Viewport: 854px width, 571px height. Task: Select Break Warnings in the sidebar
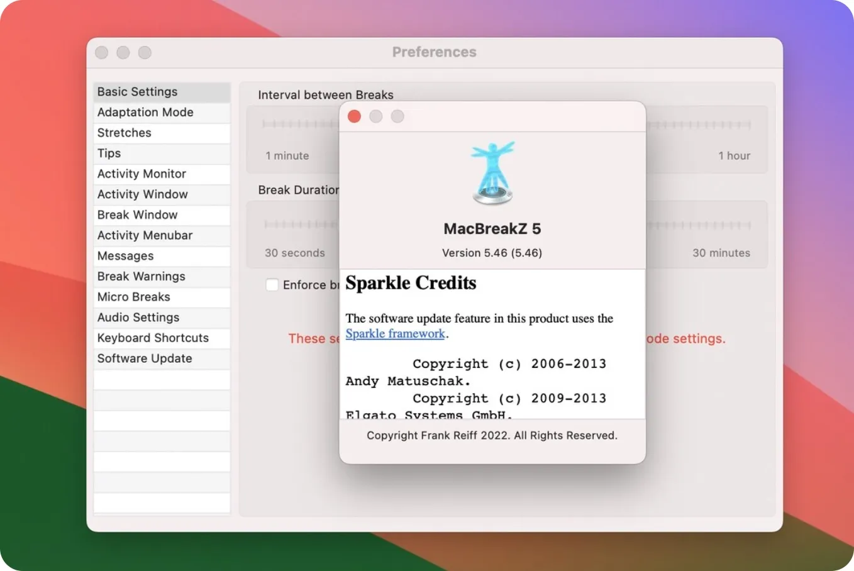[x=162, y=277]
